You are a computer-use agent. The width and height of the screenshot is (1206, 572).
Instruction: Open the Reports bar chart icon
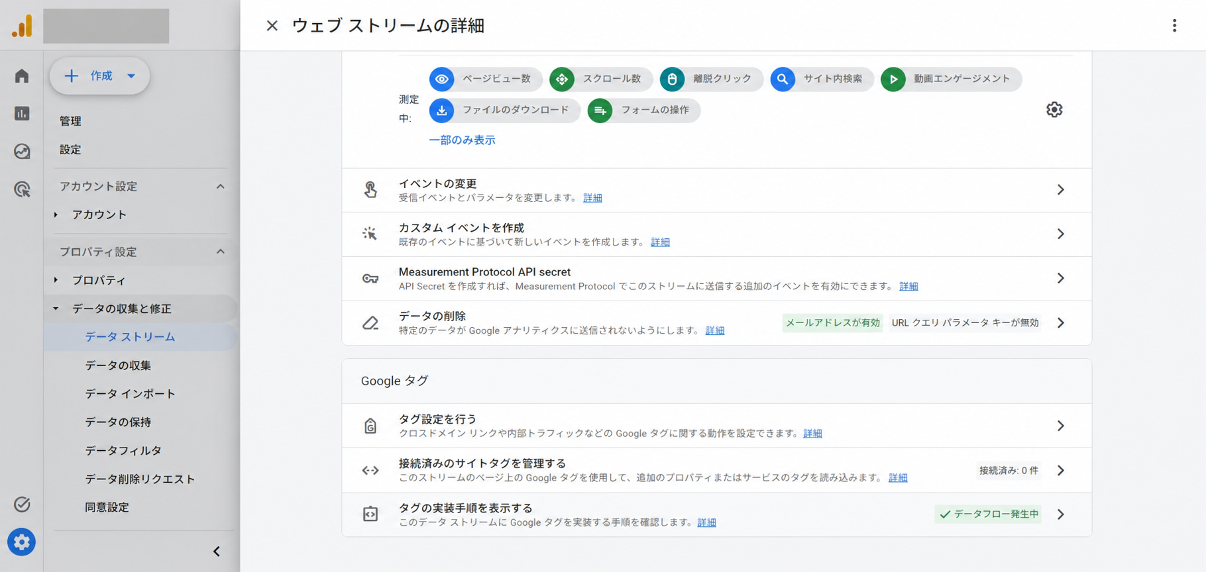click(x=22, y=113)
